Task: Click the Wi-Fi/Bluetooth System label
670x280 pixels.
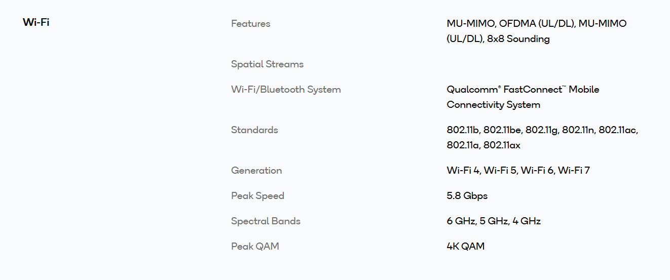Action: click(286, 89)
